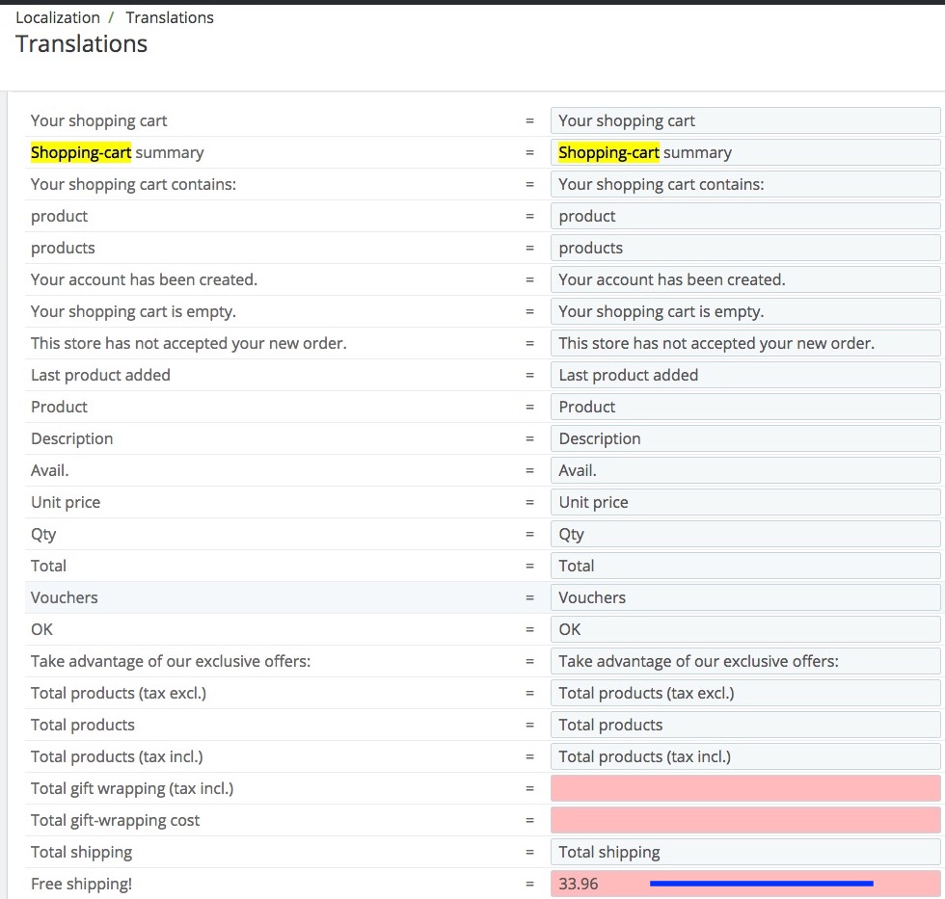Edit the 'Shopping-cart summary' translation field
Image resolution: width=945 pixels, height=899 pixels.
(x=745, y=152)
